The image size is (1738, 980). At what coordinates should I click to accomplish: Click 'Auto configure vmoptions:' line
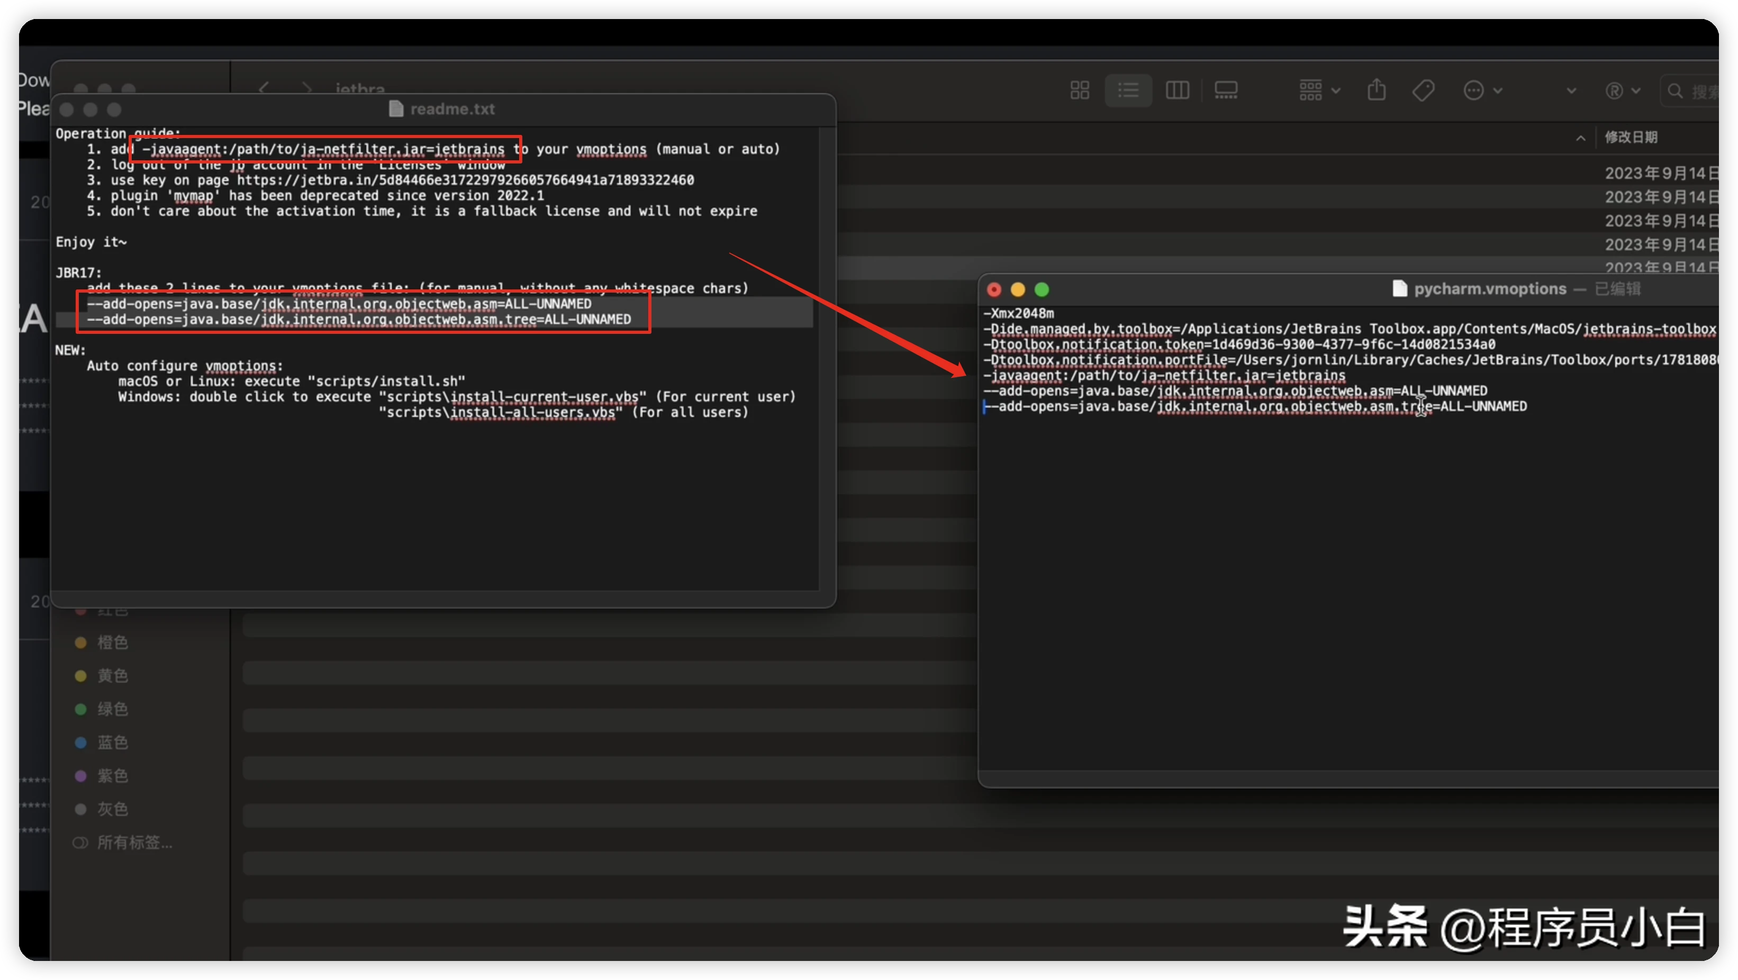click(x=185, y=366)
